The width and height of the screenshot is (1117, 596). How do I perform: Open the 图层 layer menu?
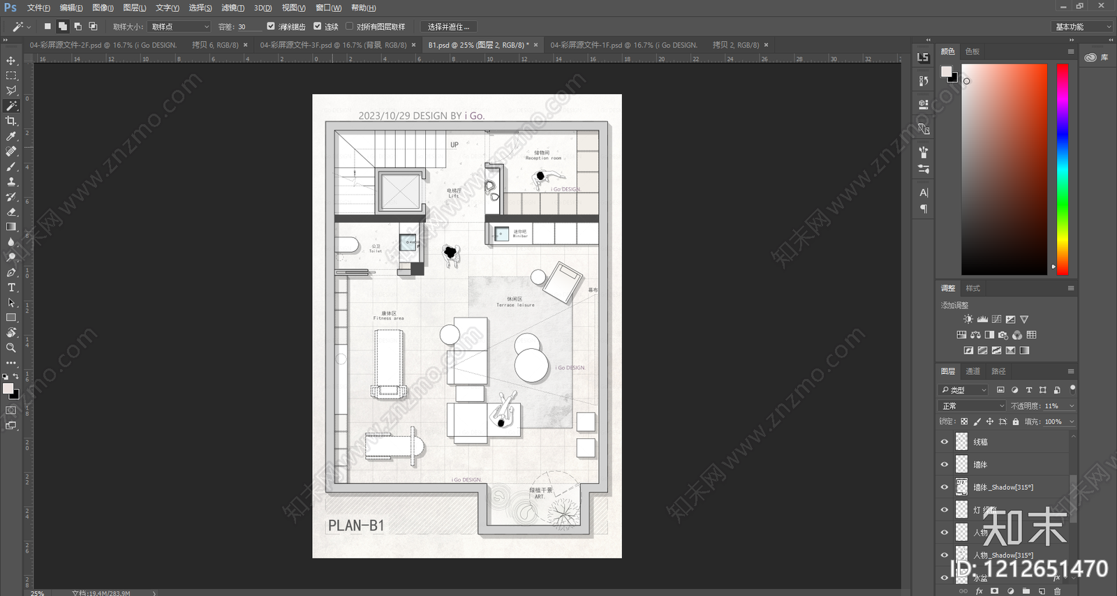coord(134,8)
